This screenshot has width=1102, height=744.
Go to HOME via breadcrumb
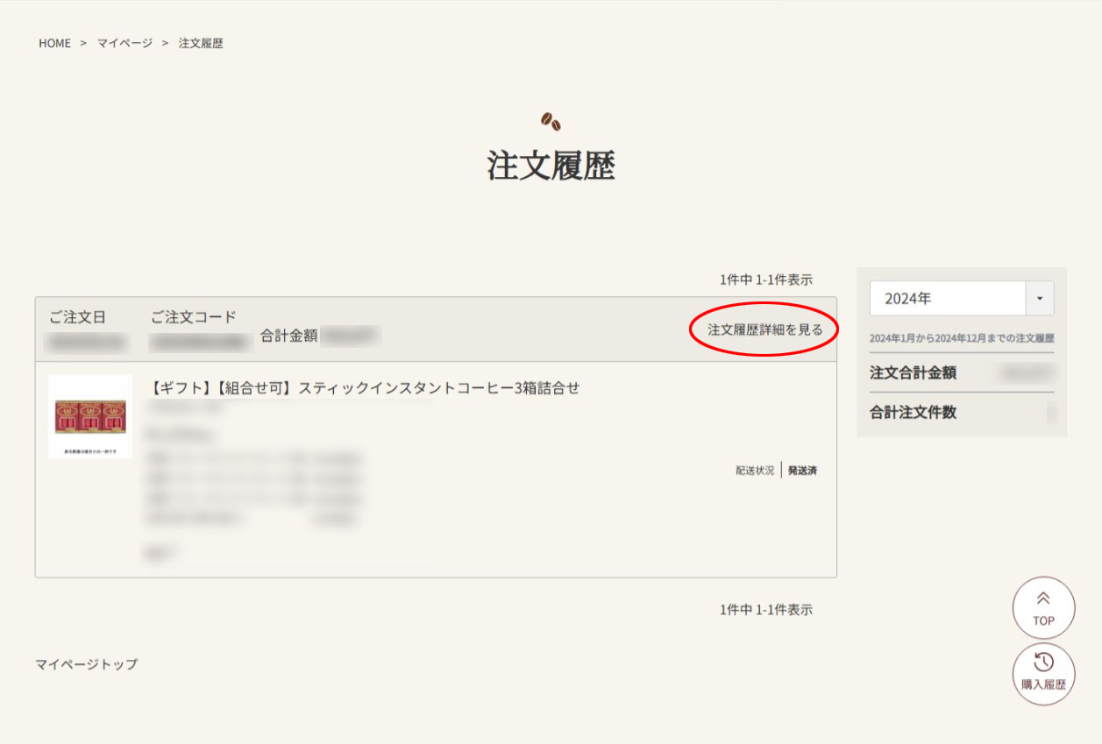click(x=53, y=42)
